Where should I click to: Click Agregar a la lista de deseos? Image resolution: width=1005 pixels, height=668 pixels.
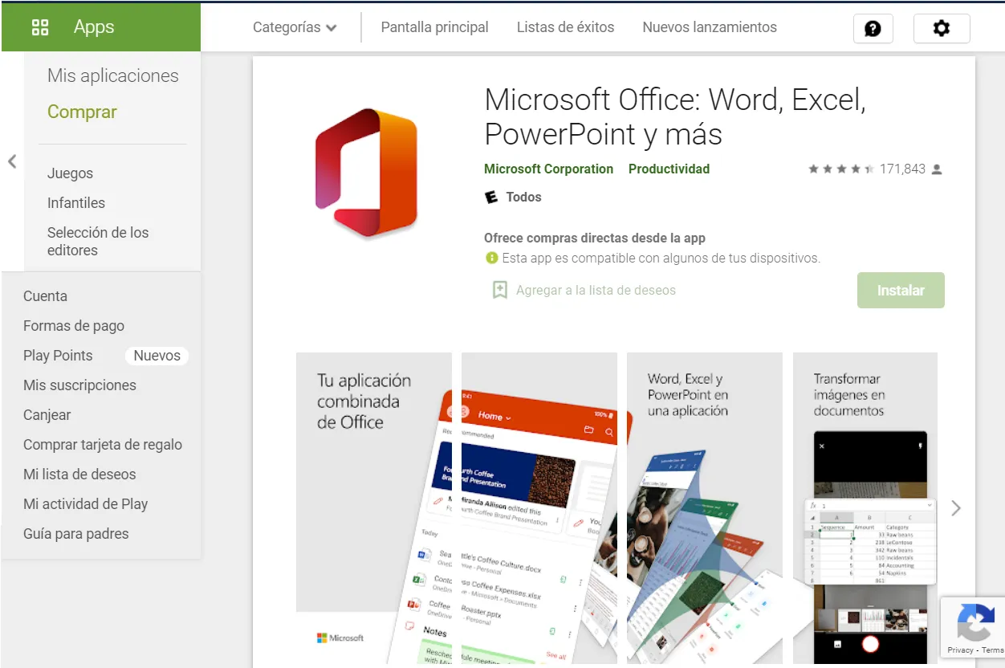596,291
